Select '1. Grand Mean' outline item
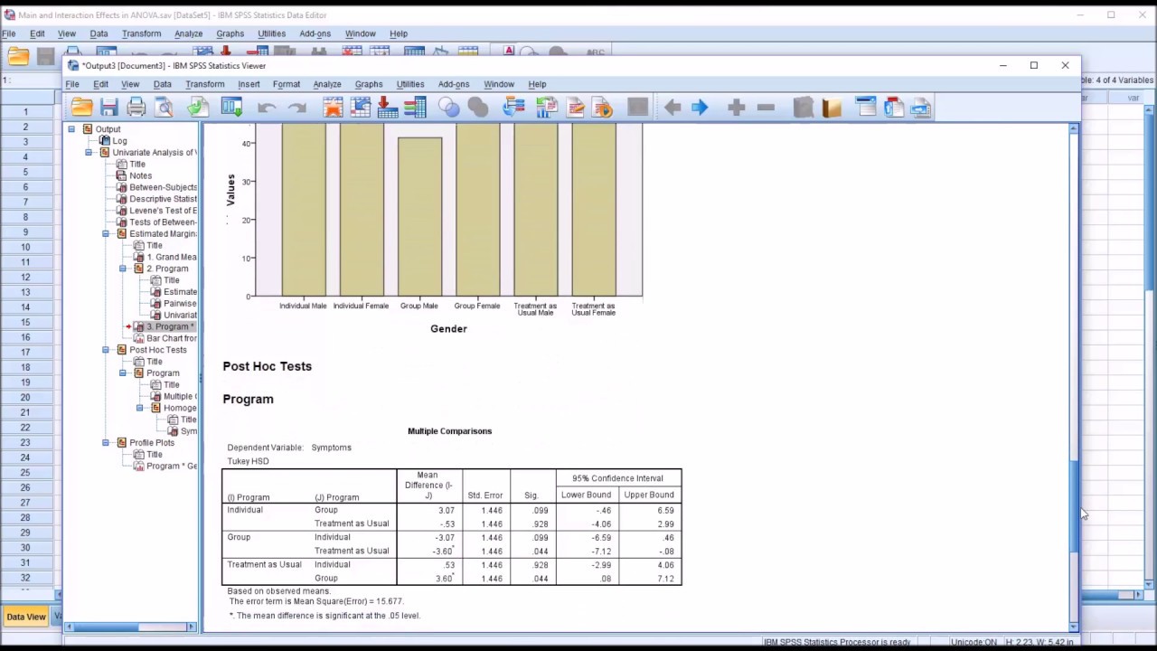The height and width of the screenshot is (651, 1157). (164, 257)
